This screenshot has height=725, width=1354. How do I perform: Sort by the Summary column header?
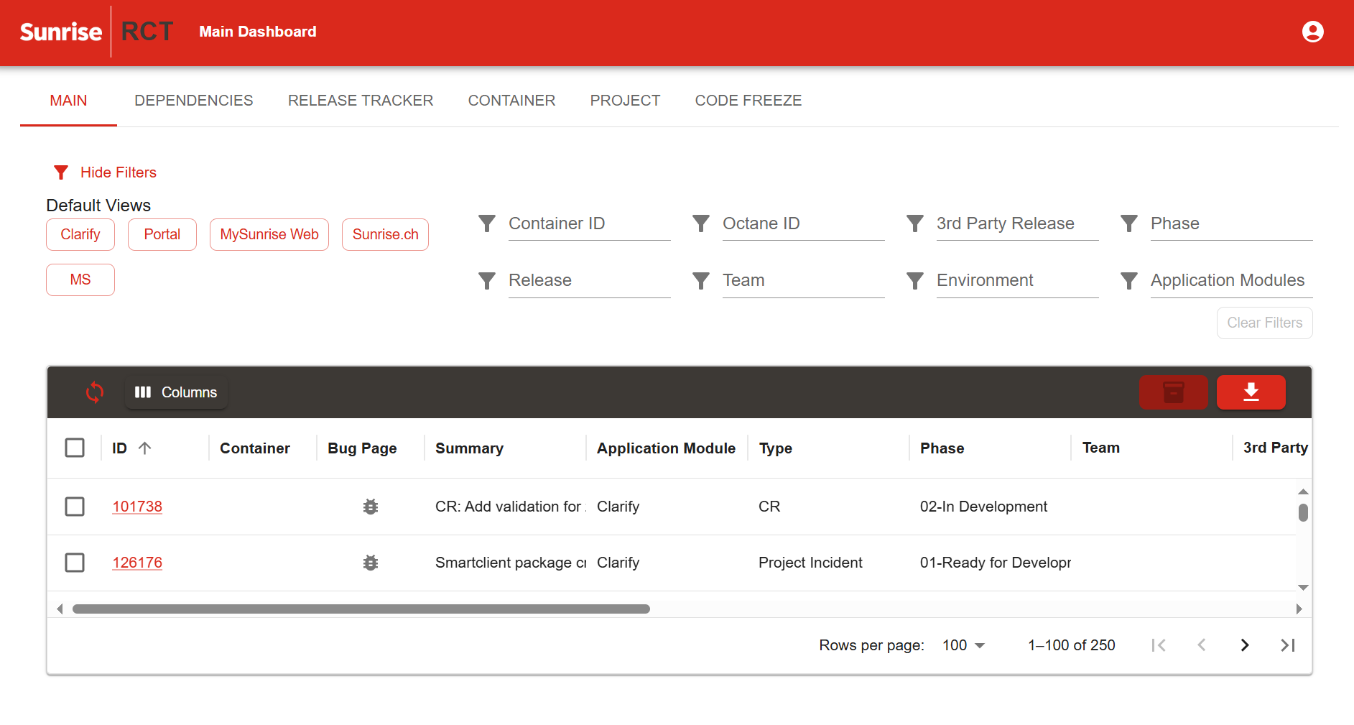coord(469,448)
